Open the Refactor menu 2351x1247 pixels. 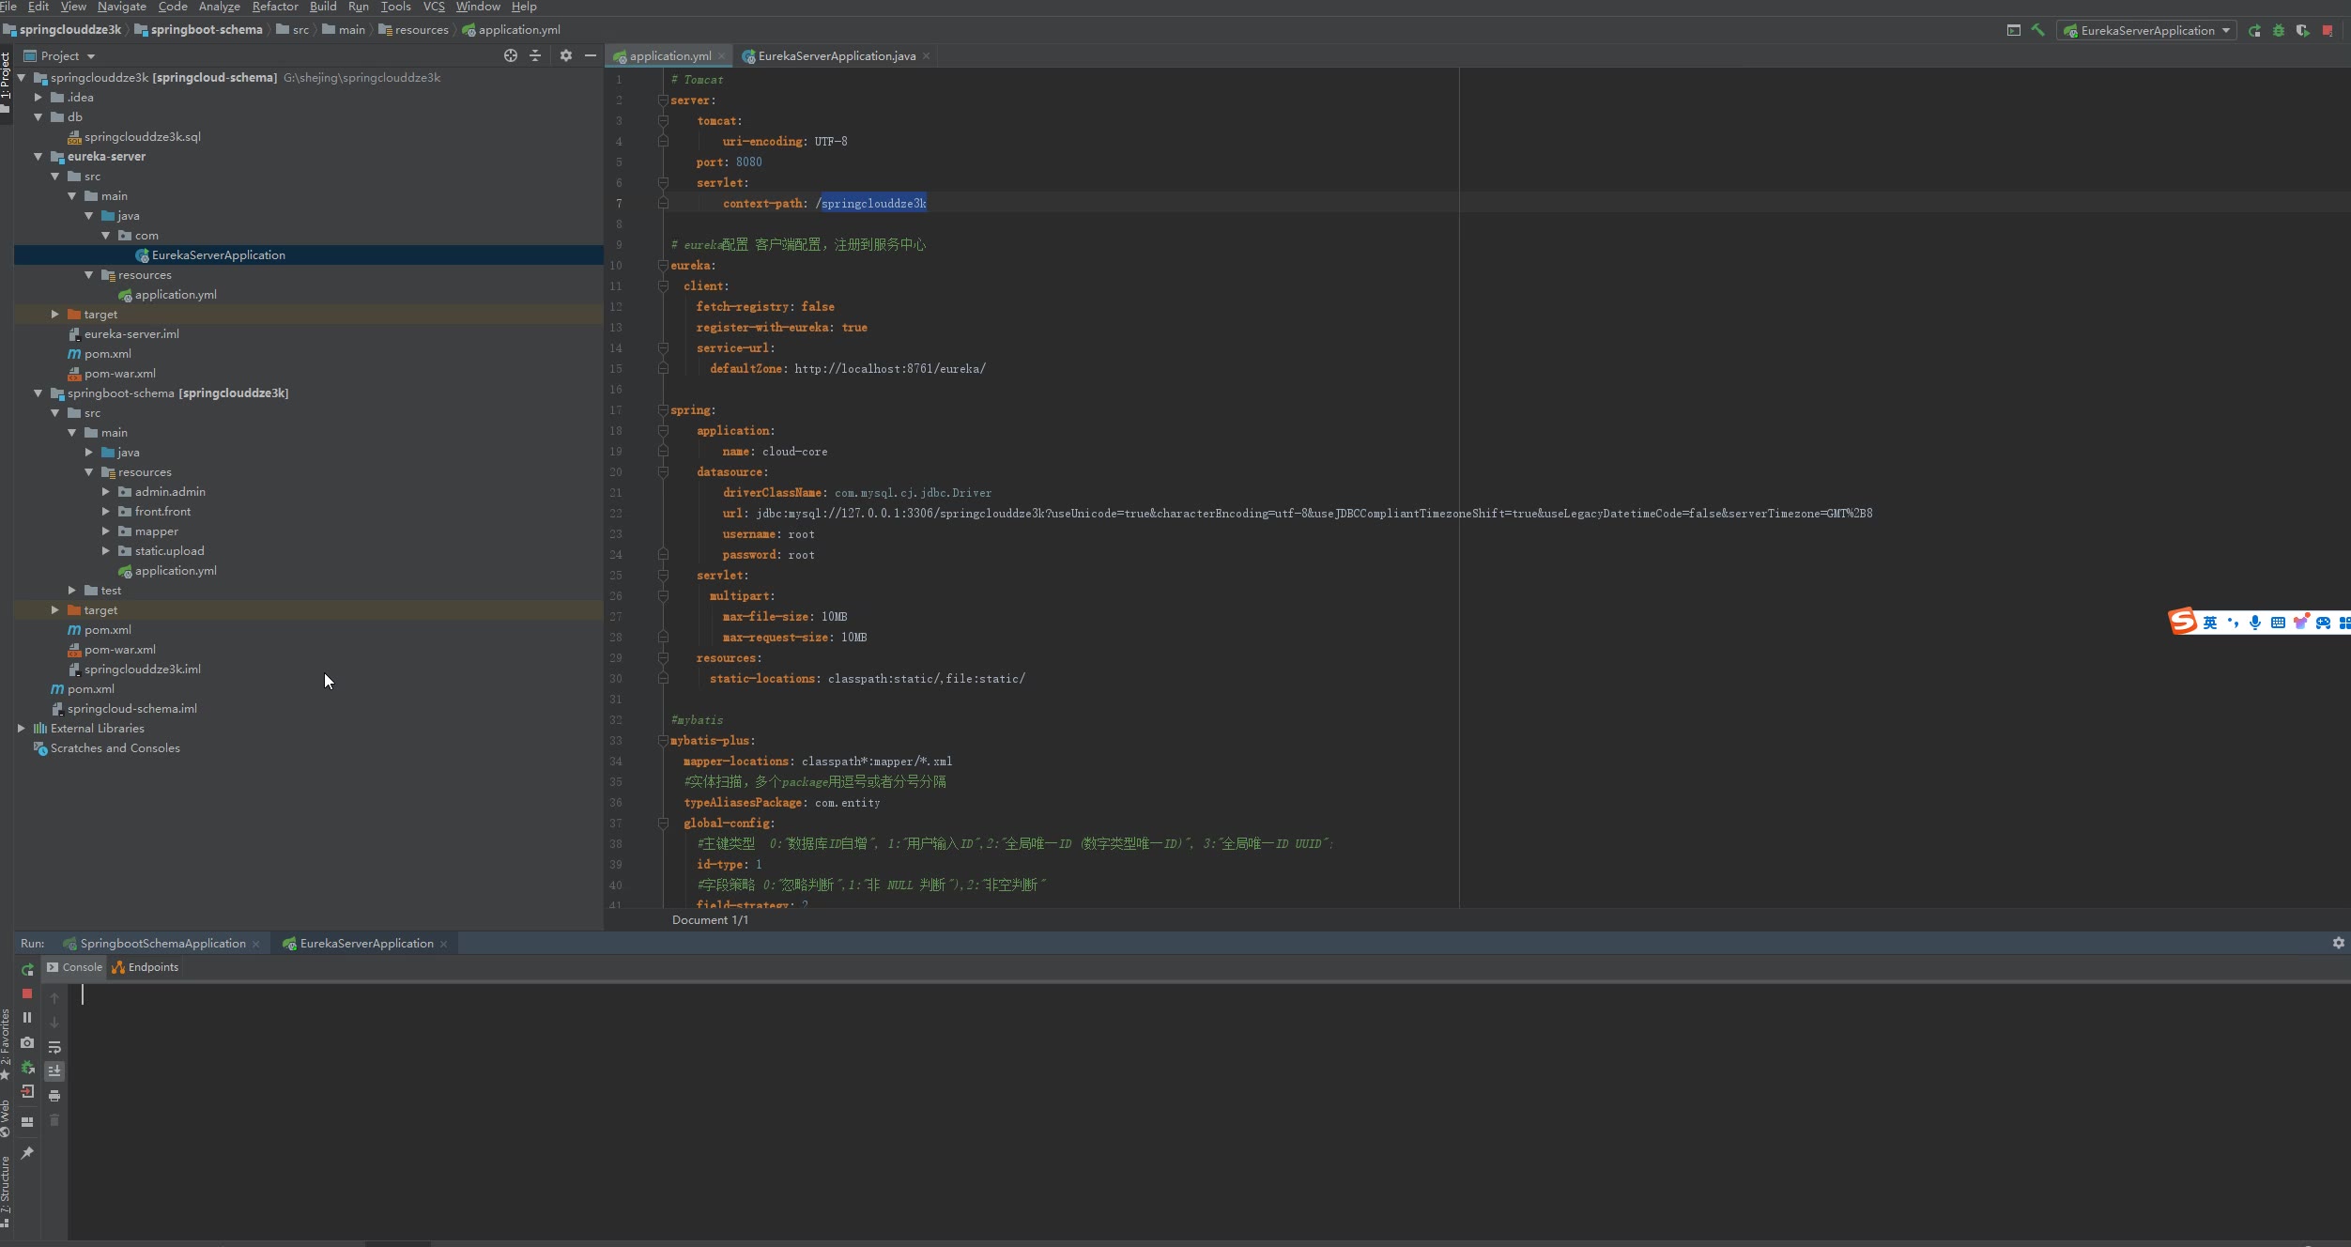point(274,7)
